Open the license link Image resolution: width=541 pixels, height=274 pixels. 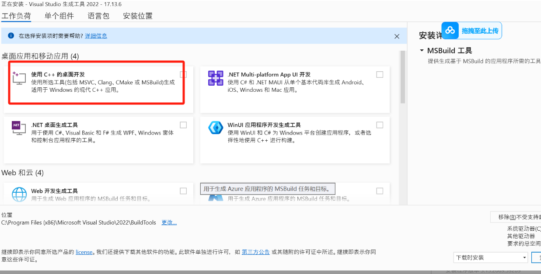[x=84, y=252]
